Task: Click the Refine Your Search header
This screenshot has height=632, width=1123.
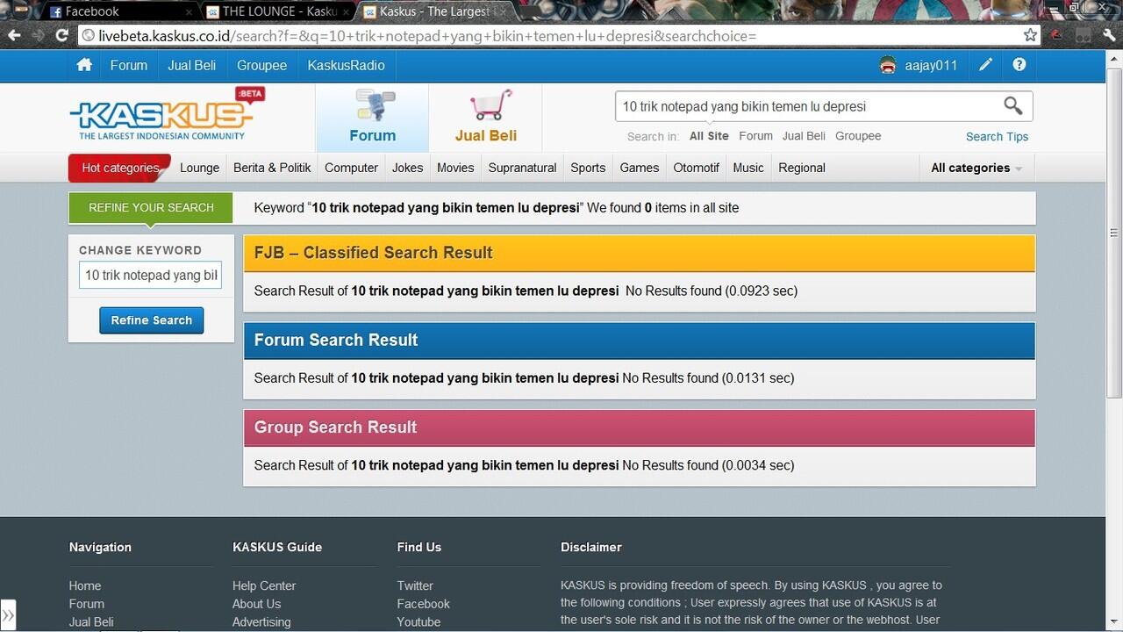Action: tap(151, 208)
